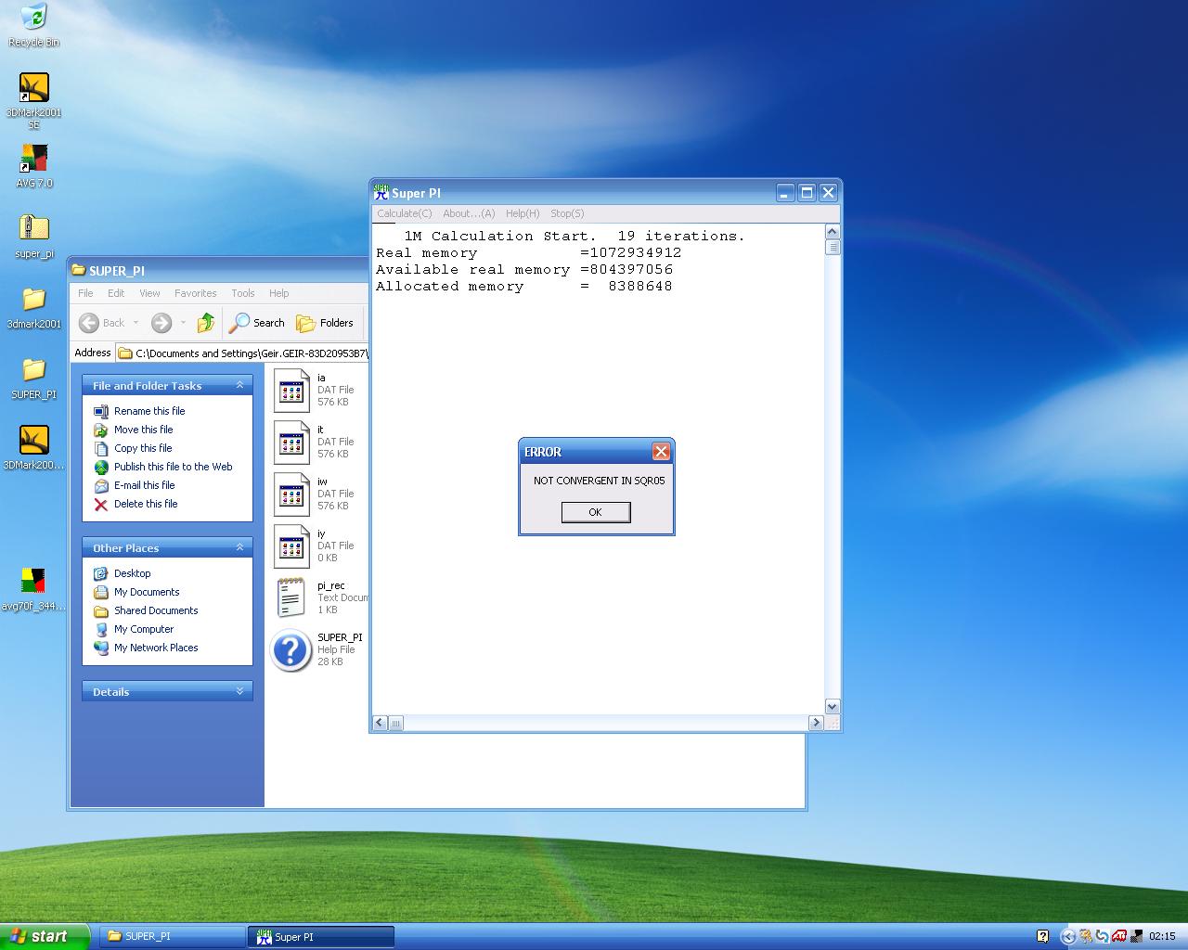Select the SUPER_PI folder on desktop
1188x950 pixels.
pos(33,378)
